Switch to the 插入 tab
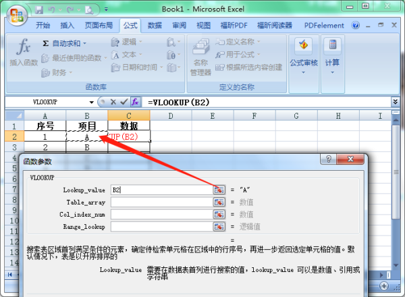 (67, 25)
